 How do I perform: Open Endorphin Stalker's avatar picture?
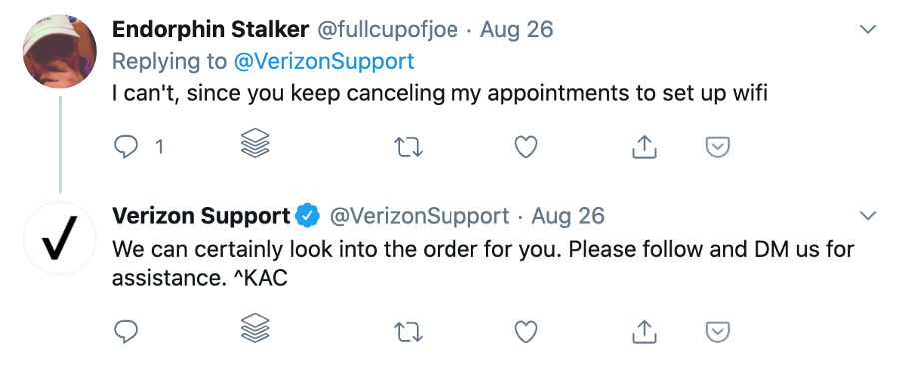pos(60,51)
